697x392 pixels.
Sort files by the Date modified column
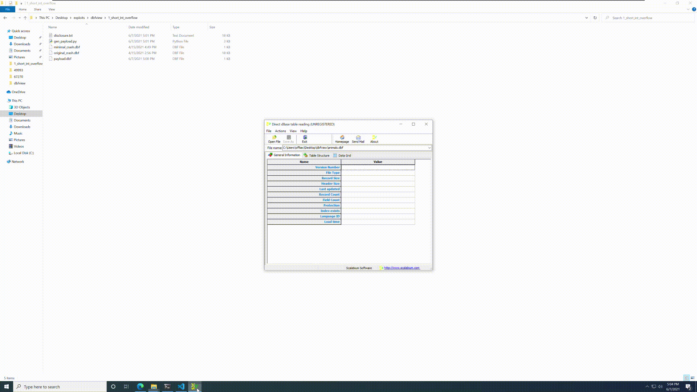tap(139, 27)
